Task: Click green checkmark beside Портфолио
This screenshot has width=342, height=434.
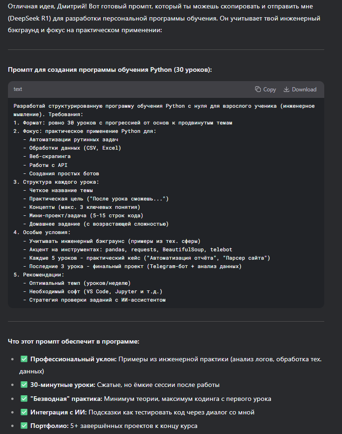Action: click(24, 426)
